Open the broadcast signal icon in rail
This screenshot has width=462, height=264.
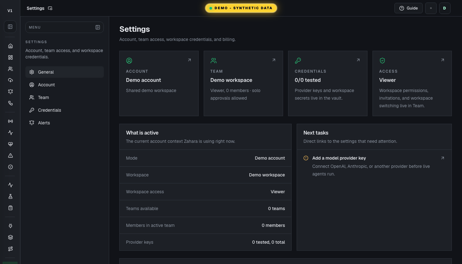point(10,121)
